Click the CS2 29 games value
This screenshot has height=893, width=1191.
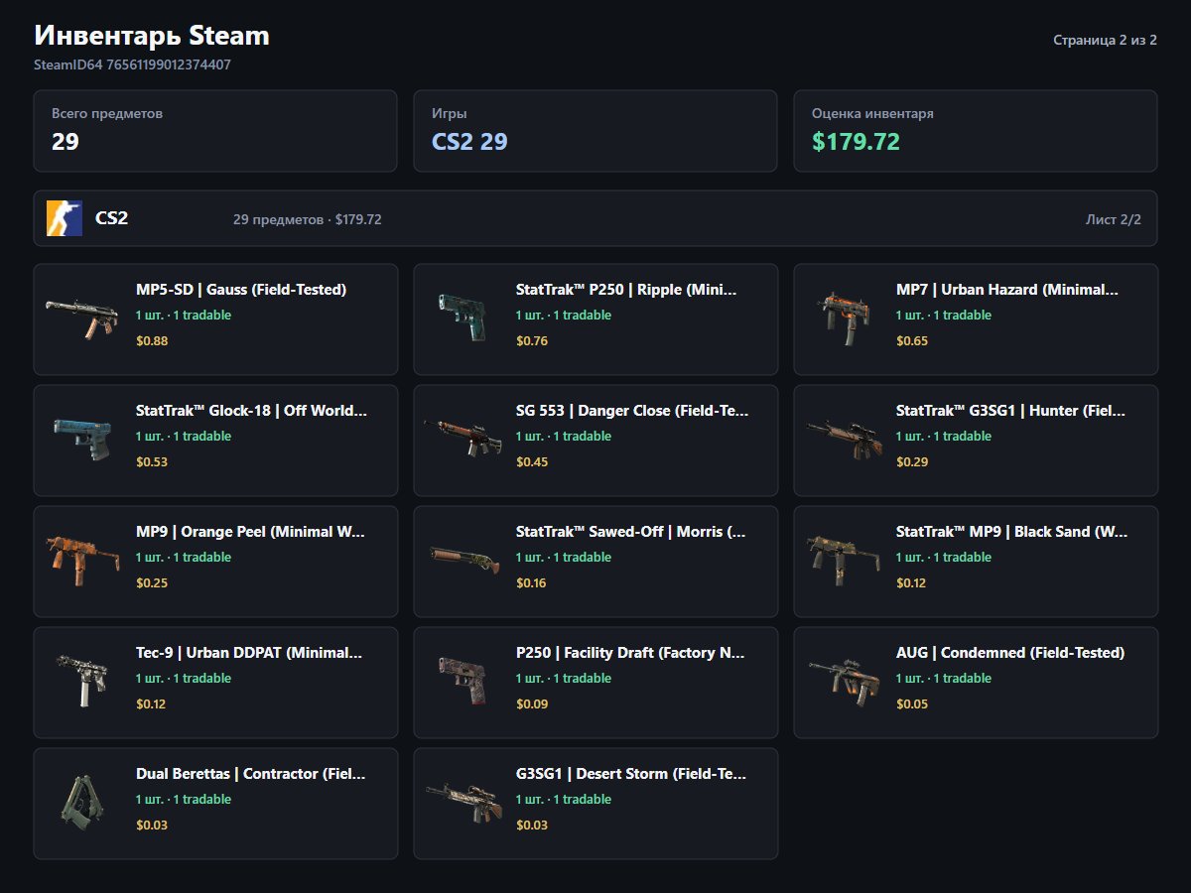click(x=469, y=142)
